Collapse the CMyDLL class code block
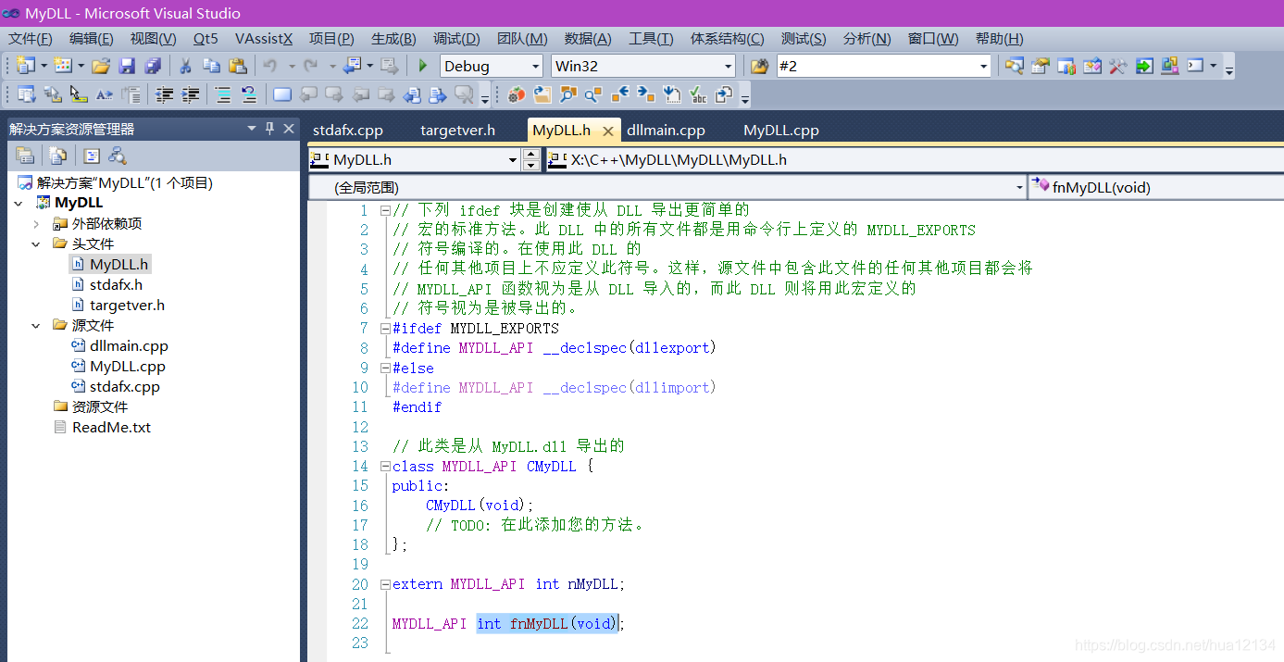1284x662 pixels. coord(385,467)
